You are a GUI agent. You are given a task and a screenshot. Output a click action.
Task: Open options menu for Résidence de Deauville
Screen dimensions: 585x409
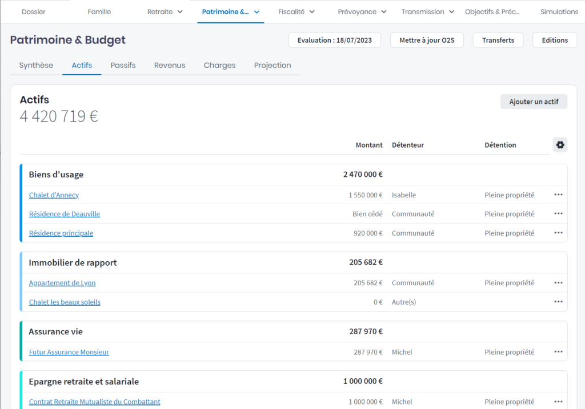(x=558, y=214)
